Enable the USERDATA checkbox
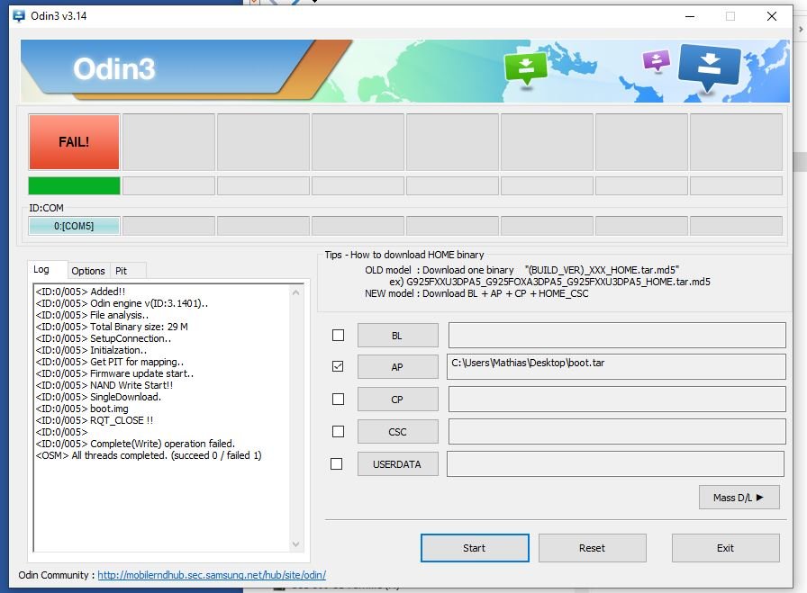The width and height of the screenshot is (807, 593). [x=337, y=464]
